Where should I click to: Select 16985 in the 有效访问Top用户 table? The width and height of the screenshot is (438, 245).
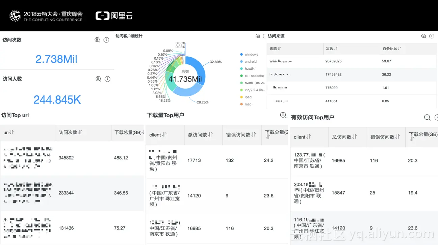[338, 161]
